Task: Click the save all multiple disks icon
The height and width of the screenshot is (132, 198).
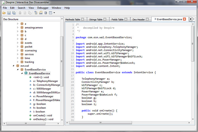Action: click(14, 13)
